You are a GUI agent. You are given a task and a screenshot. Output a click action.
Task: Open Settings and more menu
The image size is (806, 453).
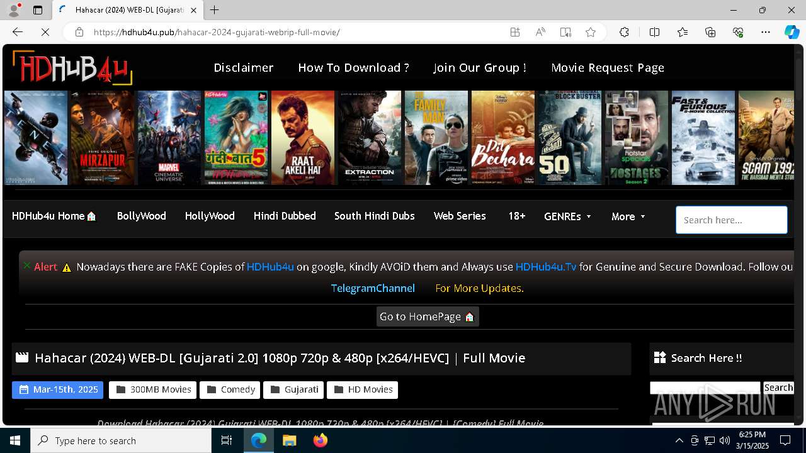[766, 32]
